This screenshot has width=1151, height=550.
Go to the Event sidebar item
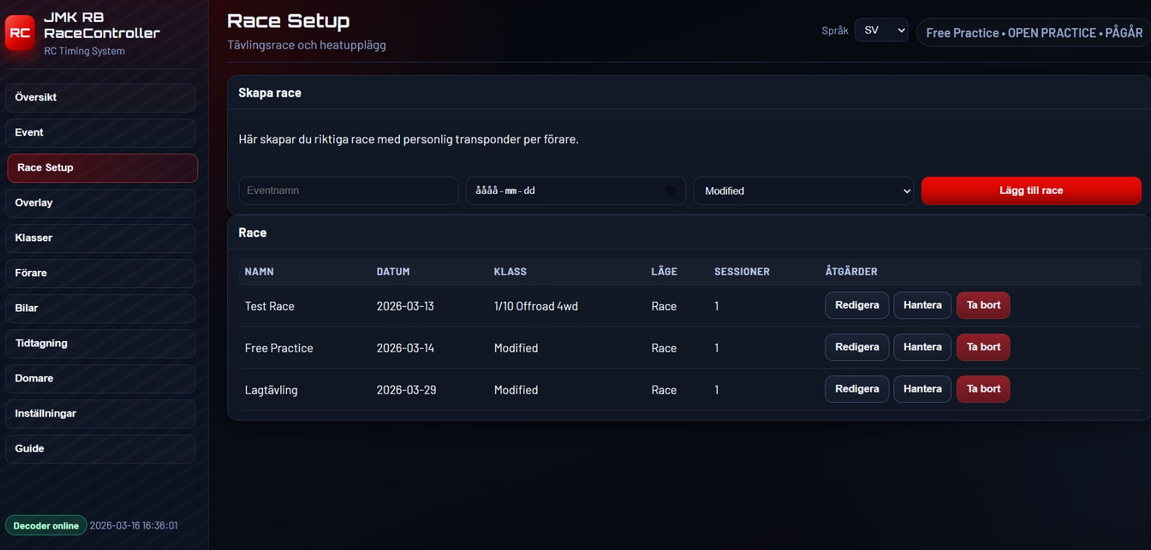pyautogui.click(x=101, y=133)
